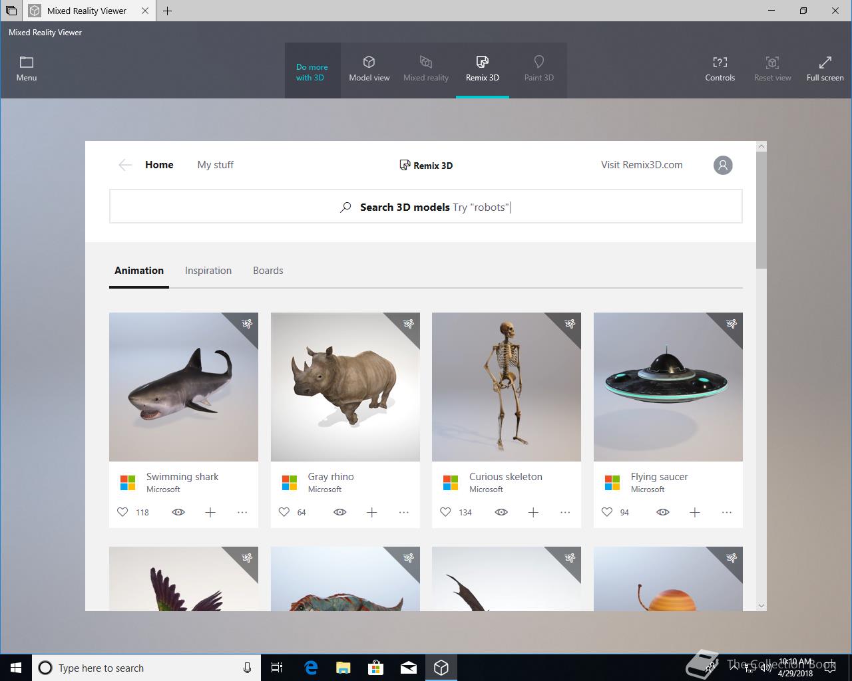Click the Flying saucer title
The width and height of the screenshot is (852, 681).
(660, 477)
